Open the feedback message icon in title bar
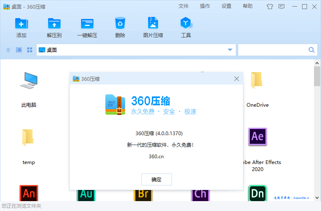The height and width of the screenshot is (211, 321). (281, 7)
